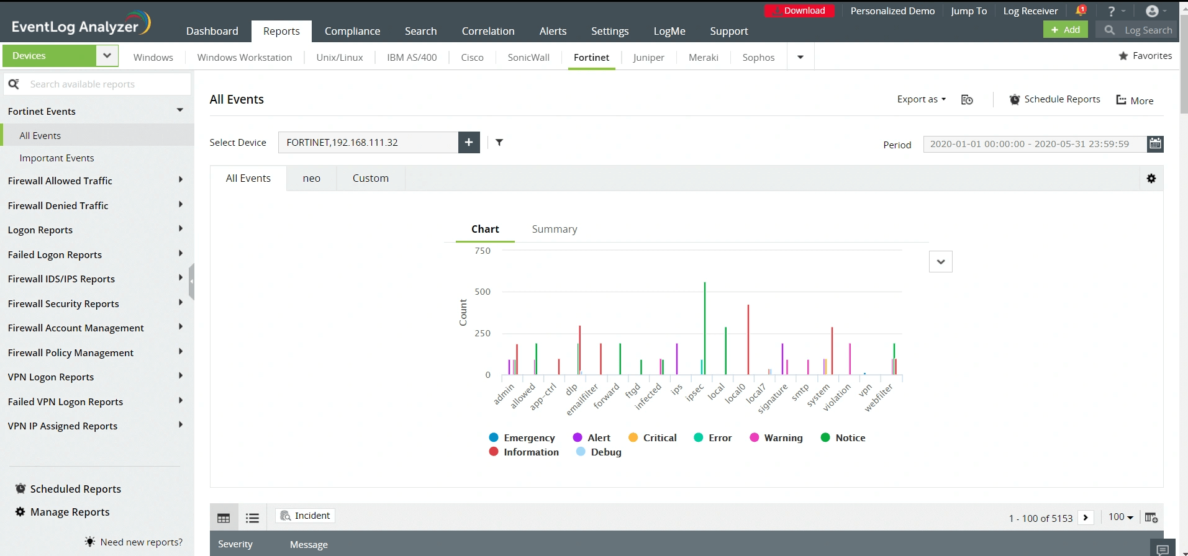Click the Incident button
This screenshot has height=556, width=1188.
coord(305,516)
